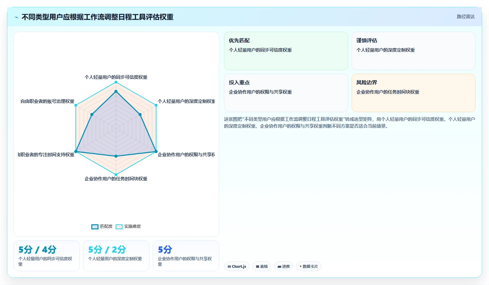Viewport: 489px width, 285px height.
Task: Click 企业协作用户的权限与共享权重 text in 投入重点 card
Action: (x=260, y=92)
